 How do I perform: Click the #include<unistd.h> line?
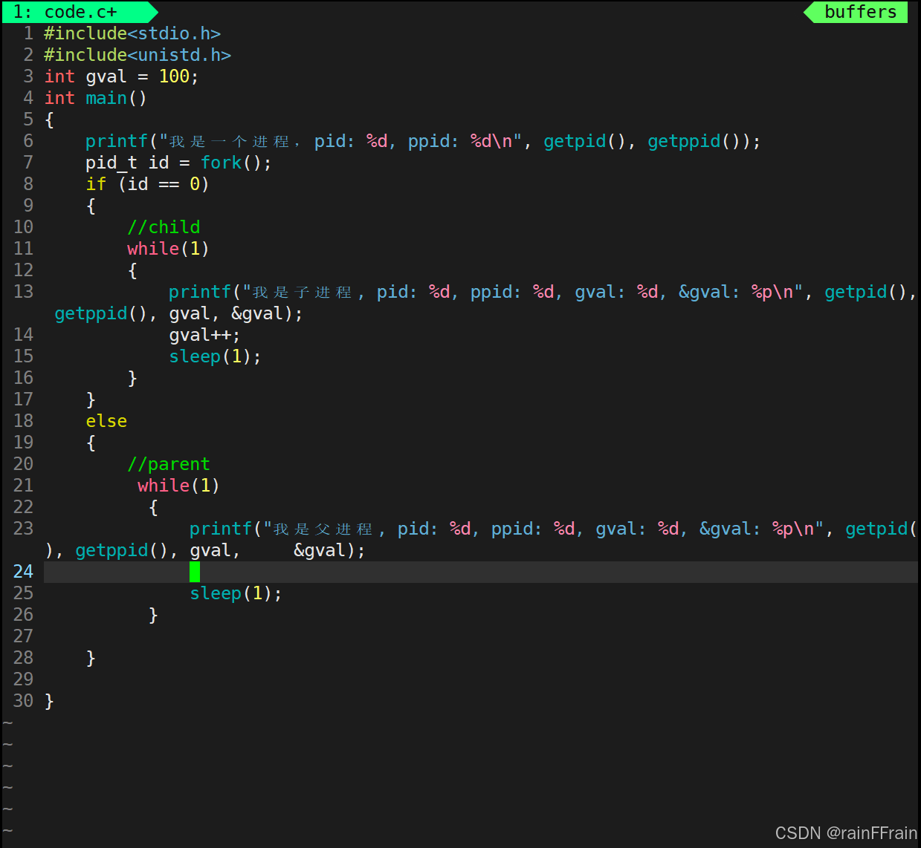pyautogui.click(x=138, y=55)
